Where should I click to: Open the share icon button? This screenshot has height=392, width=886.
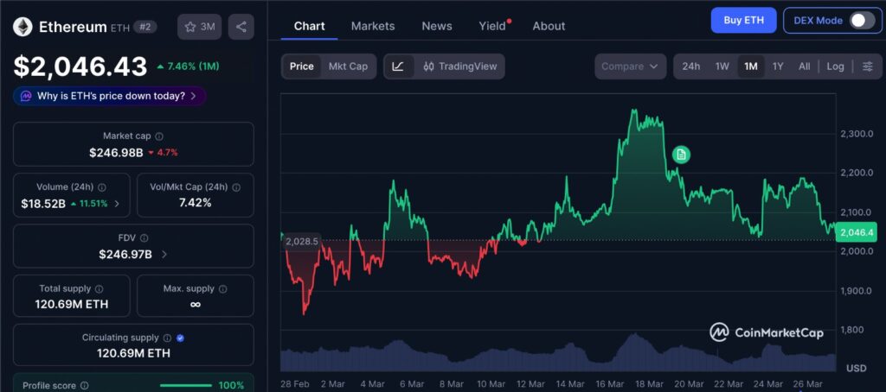click(241, 27)
